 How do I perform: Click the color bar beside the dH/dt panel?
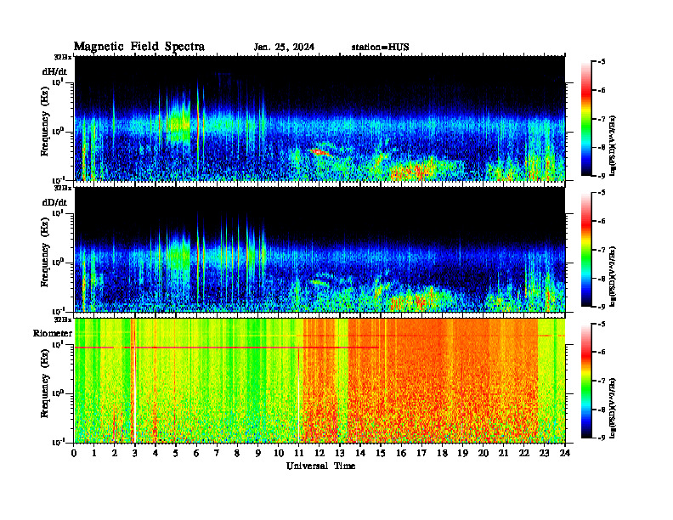(x=586, y=119)
